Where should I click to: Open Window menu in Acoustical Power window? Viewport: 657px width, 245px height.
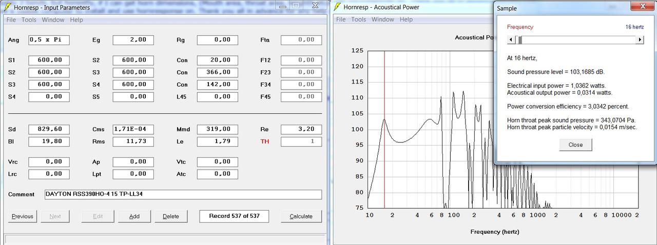[383, 19]
